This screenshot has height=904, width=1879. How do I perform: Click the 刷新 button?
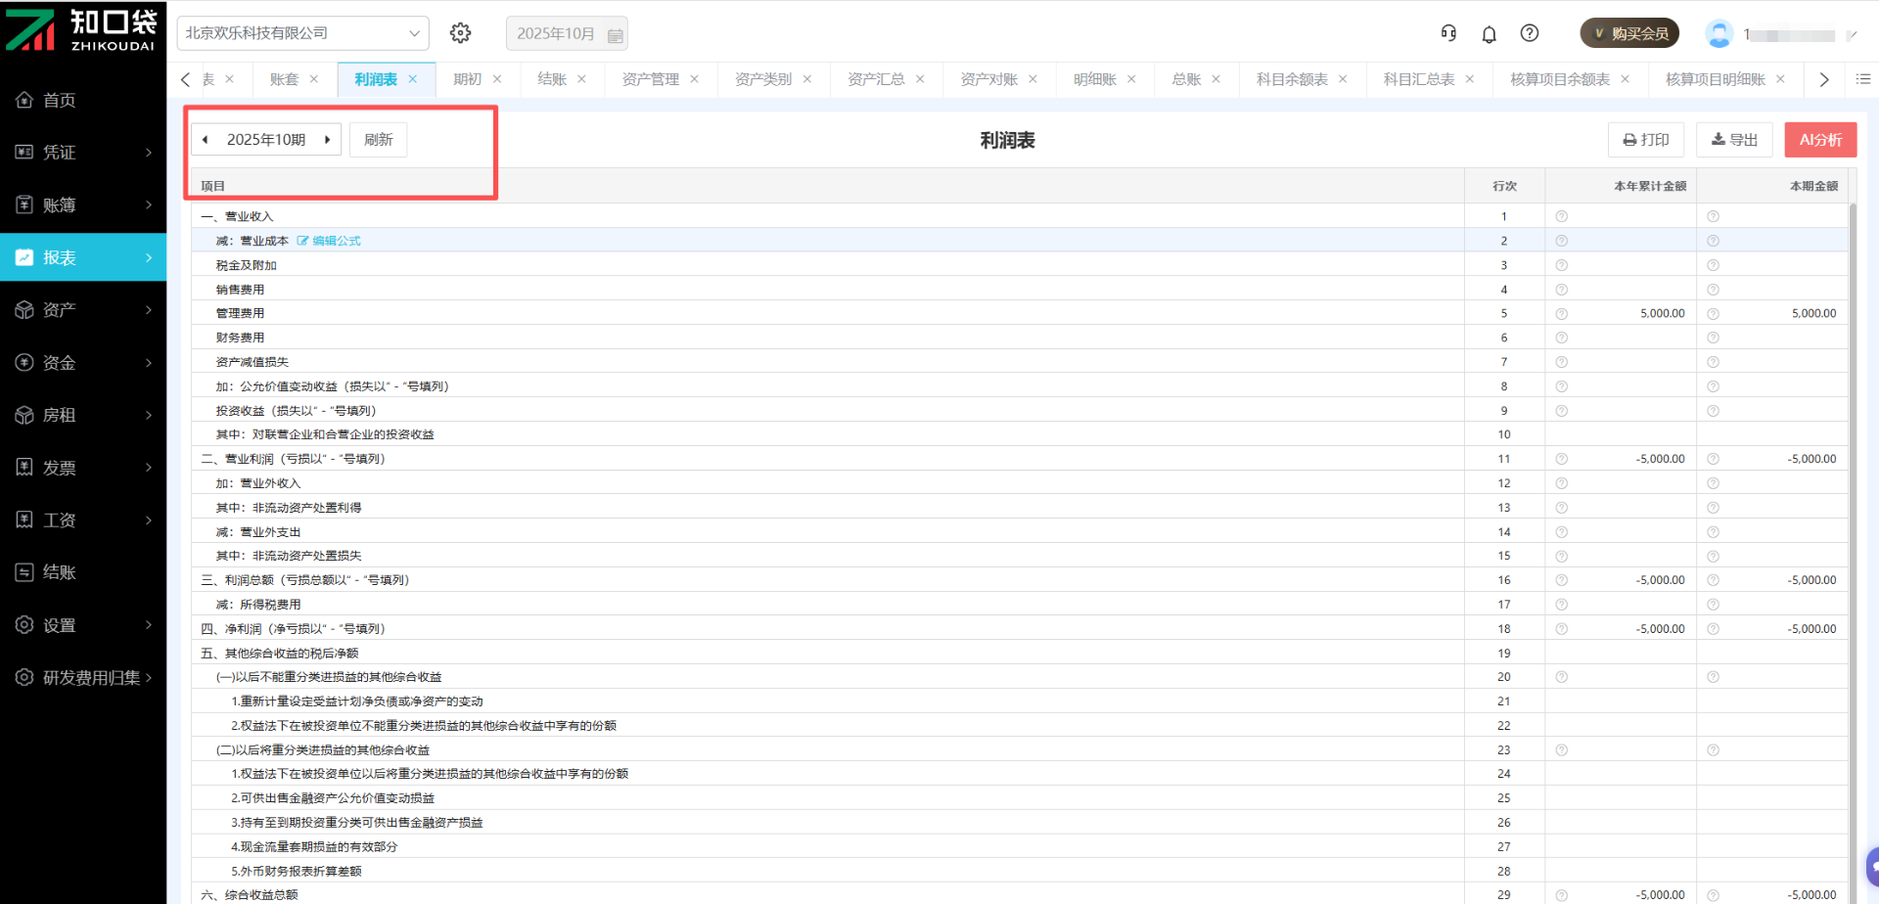pyautogui.click(x=378, y=140)
